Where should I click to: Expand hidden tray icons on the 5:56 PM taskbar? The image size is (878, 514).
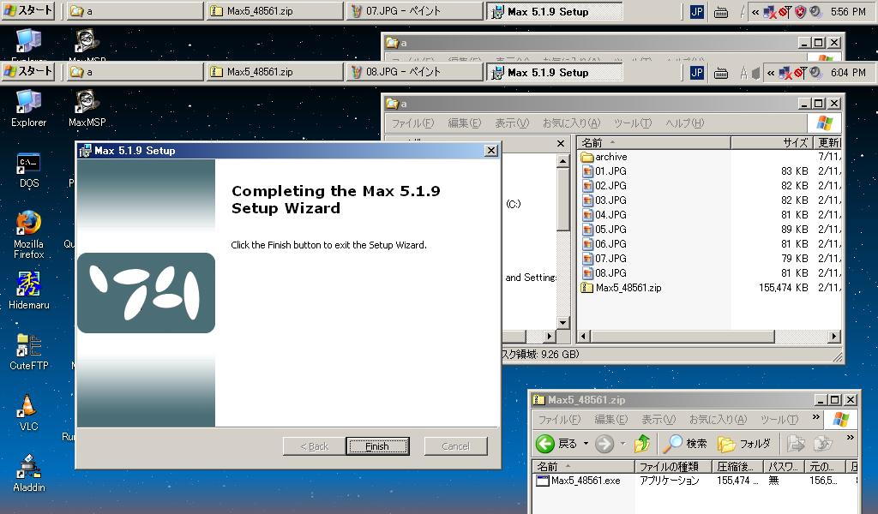point(755,12)
